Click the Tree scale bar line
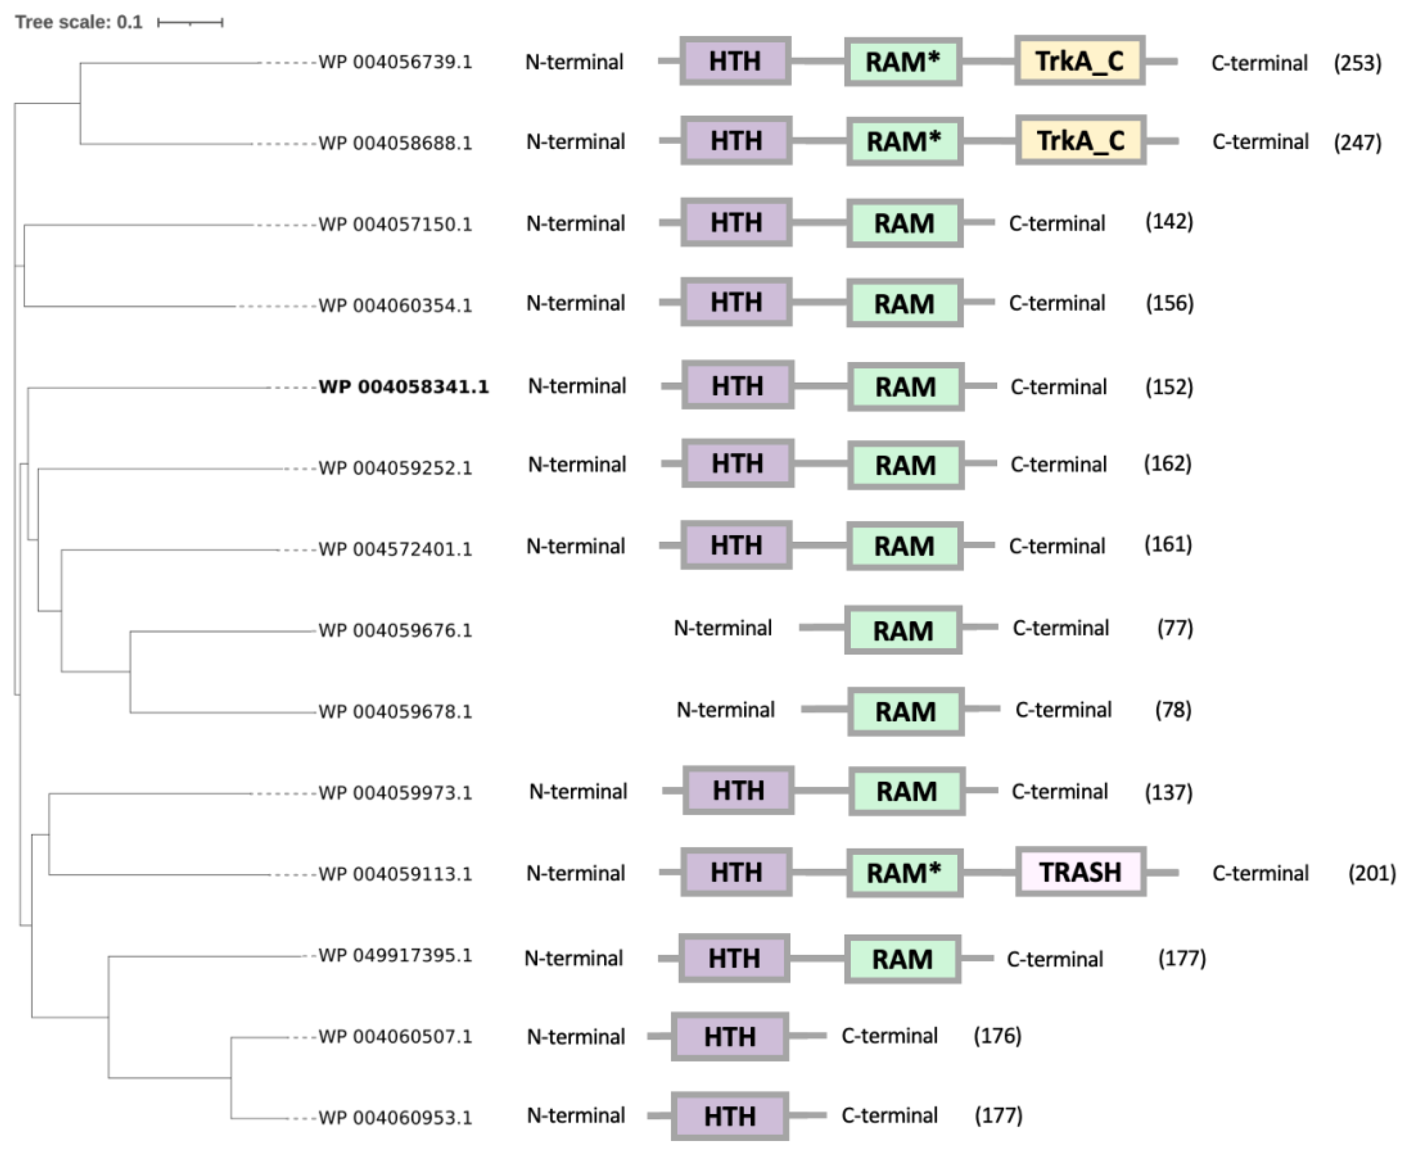This screenshot has height=1150, width=1405. (x=190, y=23)
